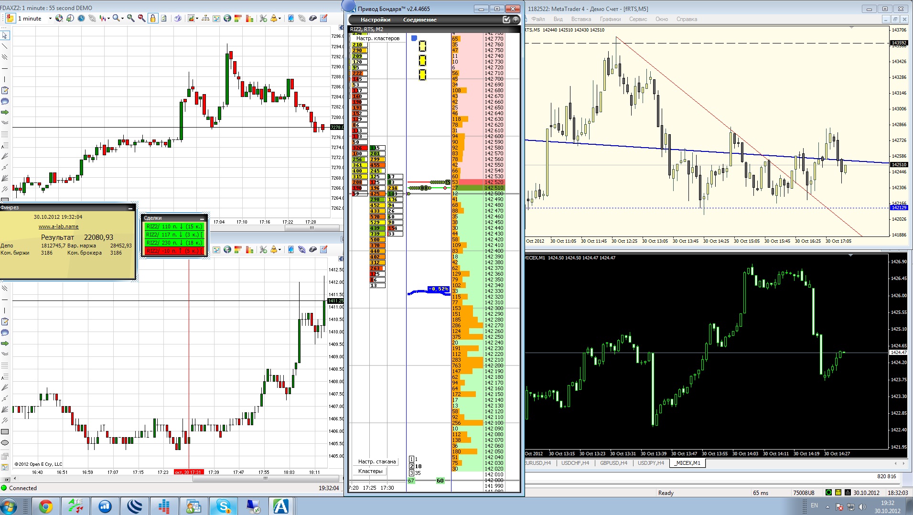Open Remote Desktop connection icon in taskbar
Image resolution: width=913 pixels, height=515 pixels.
tap(253, 506)
